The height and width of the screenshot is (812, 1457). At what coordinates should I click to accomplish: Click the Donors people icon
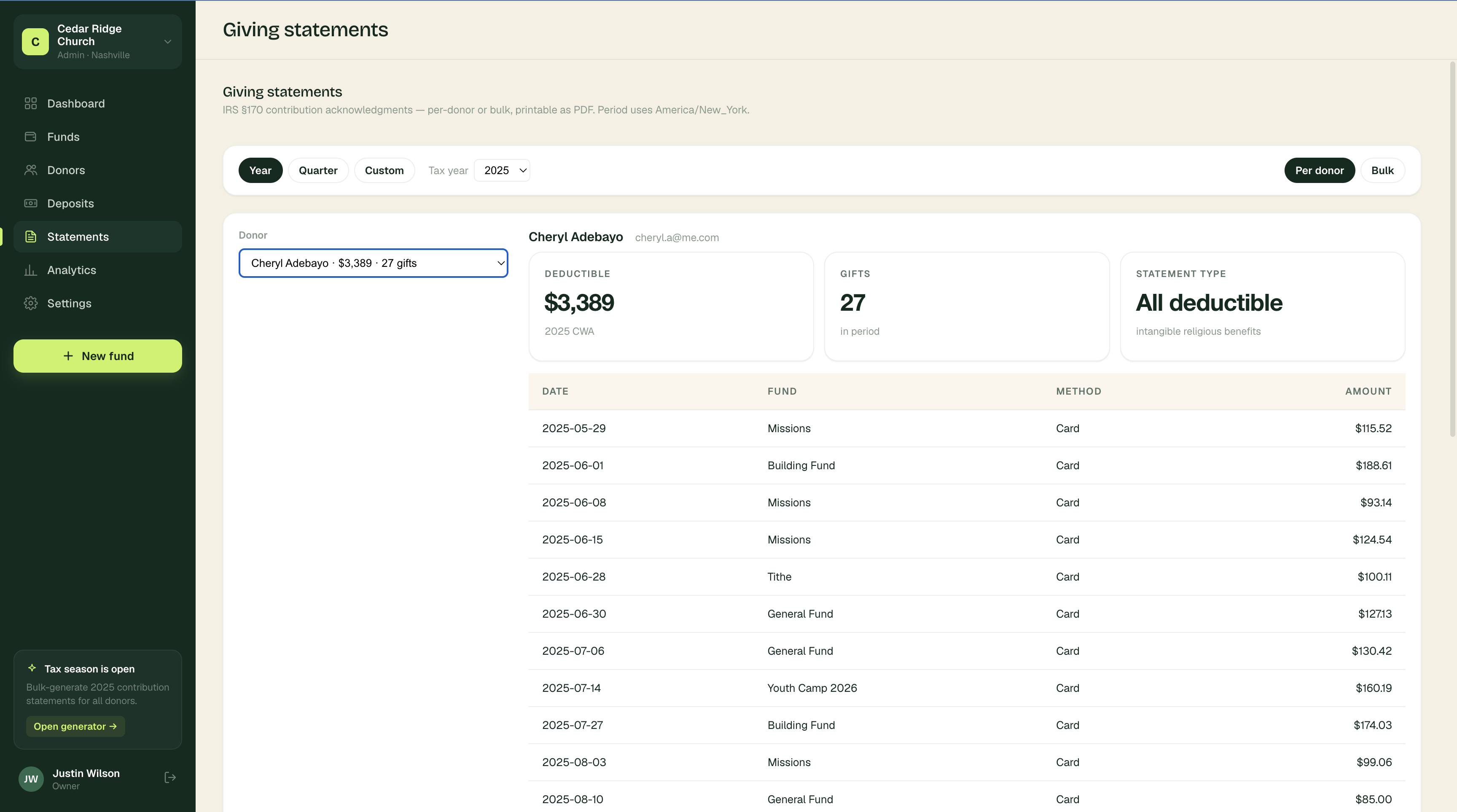point(30,170)
